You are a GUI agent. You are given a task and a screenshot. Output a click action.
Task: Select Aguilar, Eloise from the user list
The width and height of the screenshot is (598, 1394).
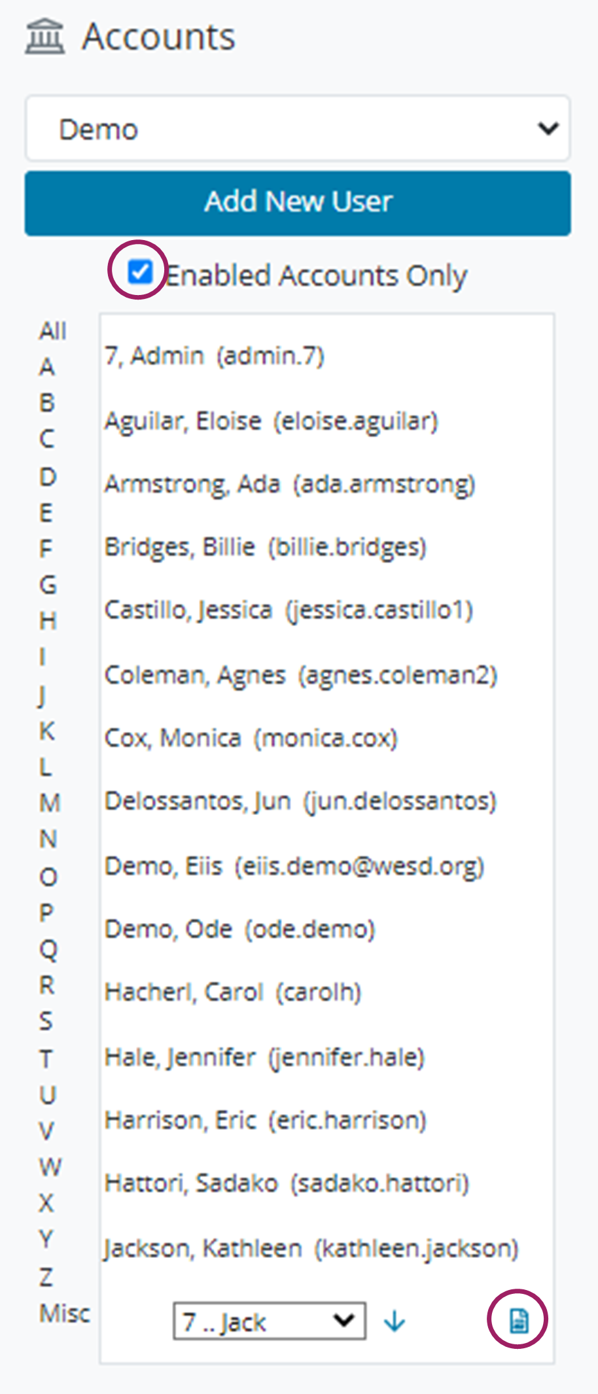(272, 421)
